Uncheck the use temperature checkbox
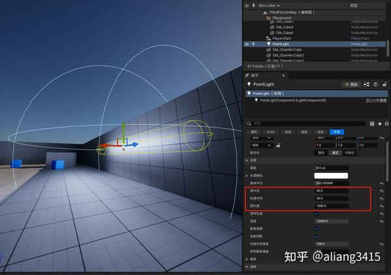 317,214
